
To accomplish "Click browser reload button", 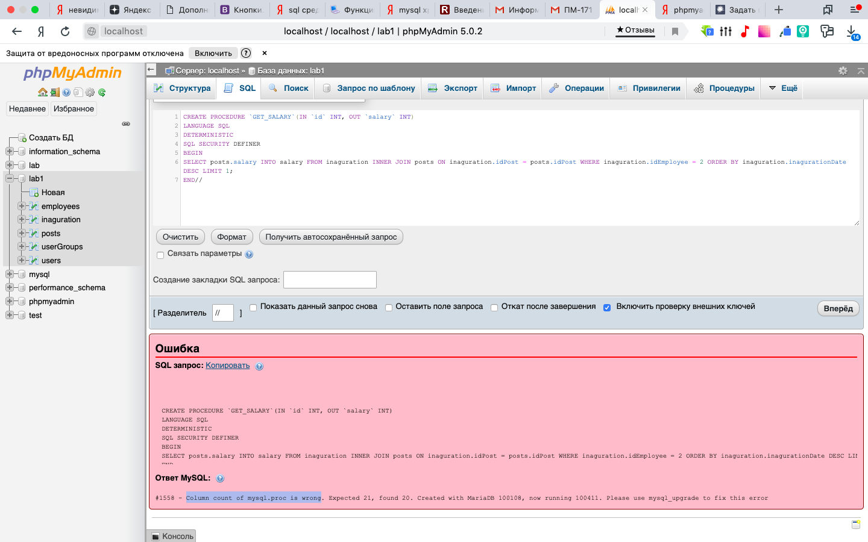I will pos(65,31).
